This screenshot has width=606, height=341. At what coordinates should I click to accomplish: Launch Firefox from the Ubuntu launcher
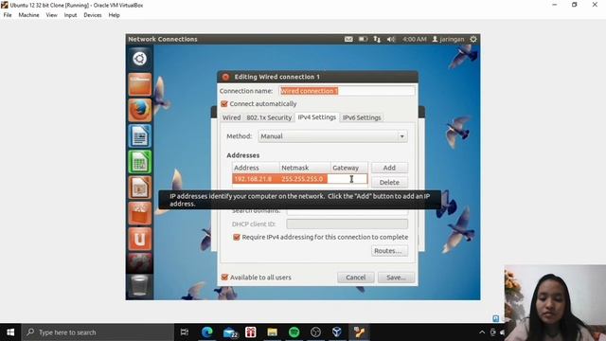point(139,110)
